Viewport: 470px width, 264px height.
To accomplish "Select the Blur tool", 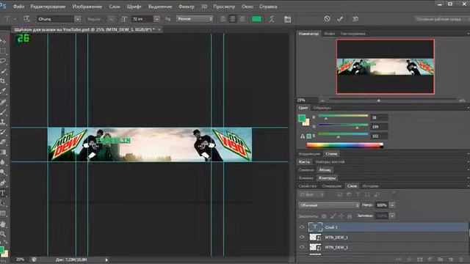I will [x=3, y=162].
